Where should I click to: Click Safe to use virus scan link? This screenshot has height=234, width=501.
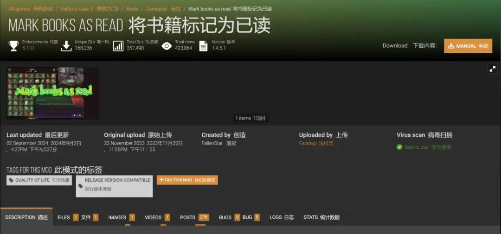[428, 147]
